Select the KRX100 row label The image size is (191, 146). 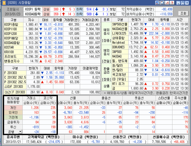click(13, 52)
